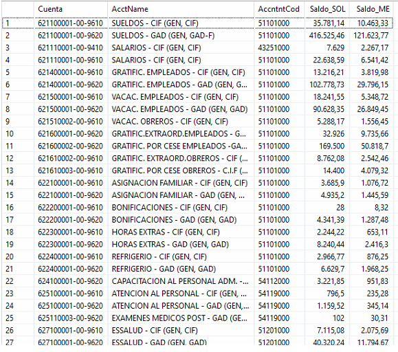Click cell GRATIFIC. EMPLEADOS - CIF (GEN, CIF)
Screen dimensions: 398x352
[x=181, y=72]
